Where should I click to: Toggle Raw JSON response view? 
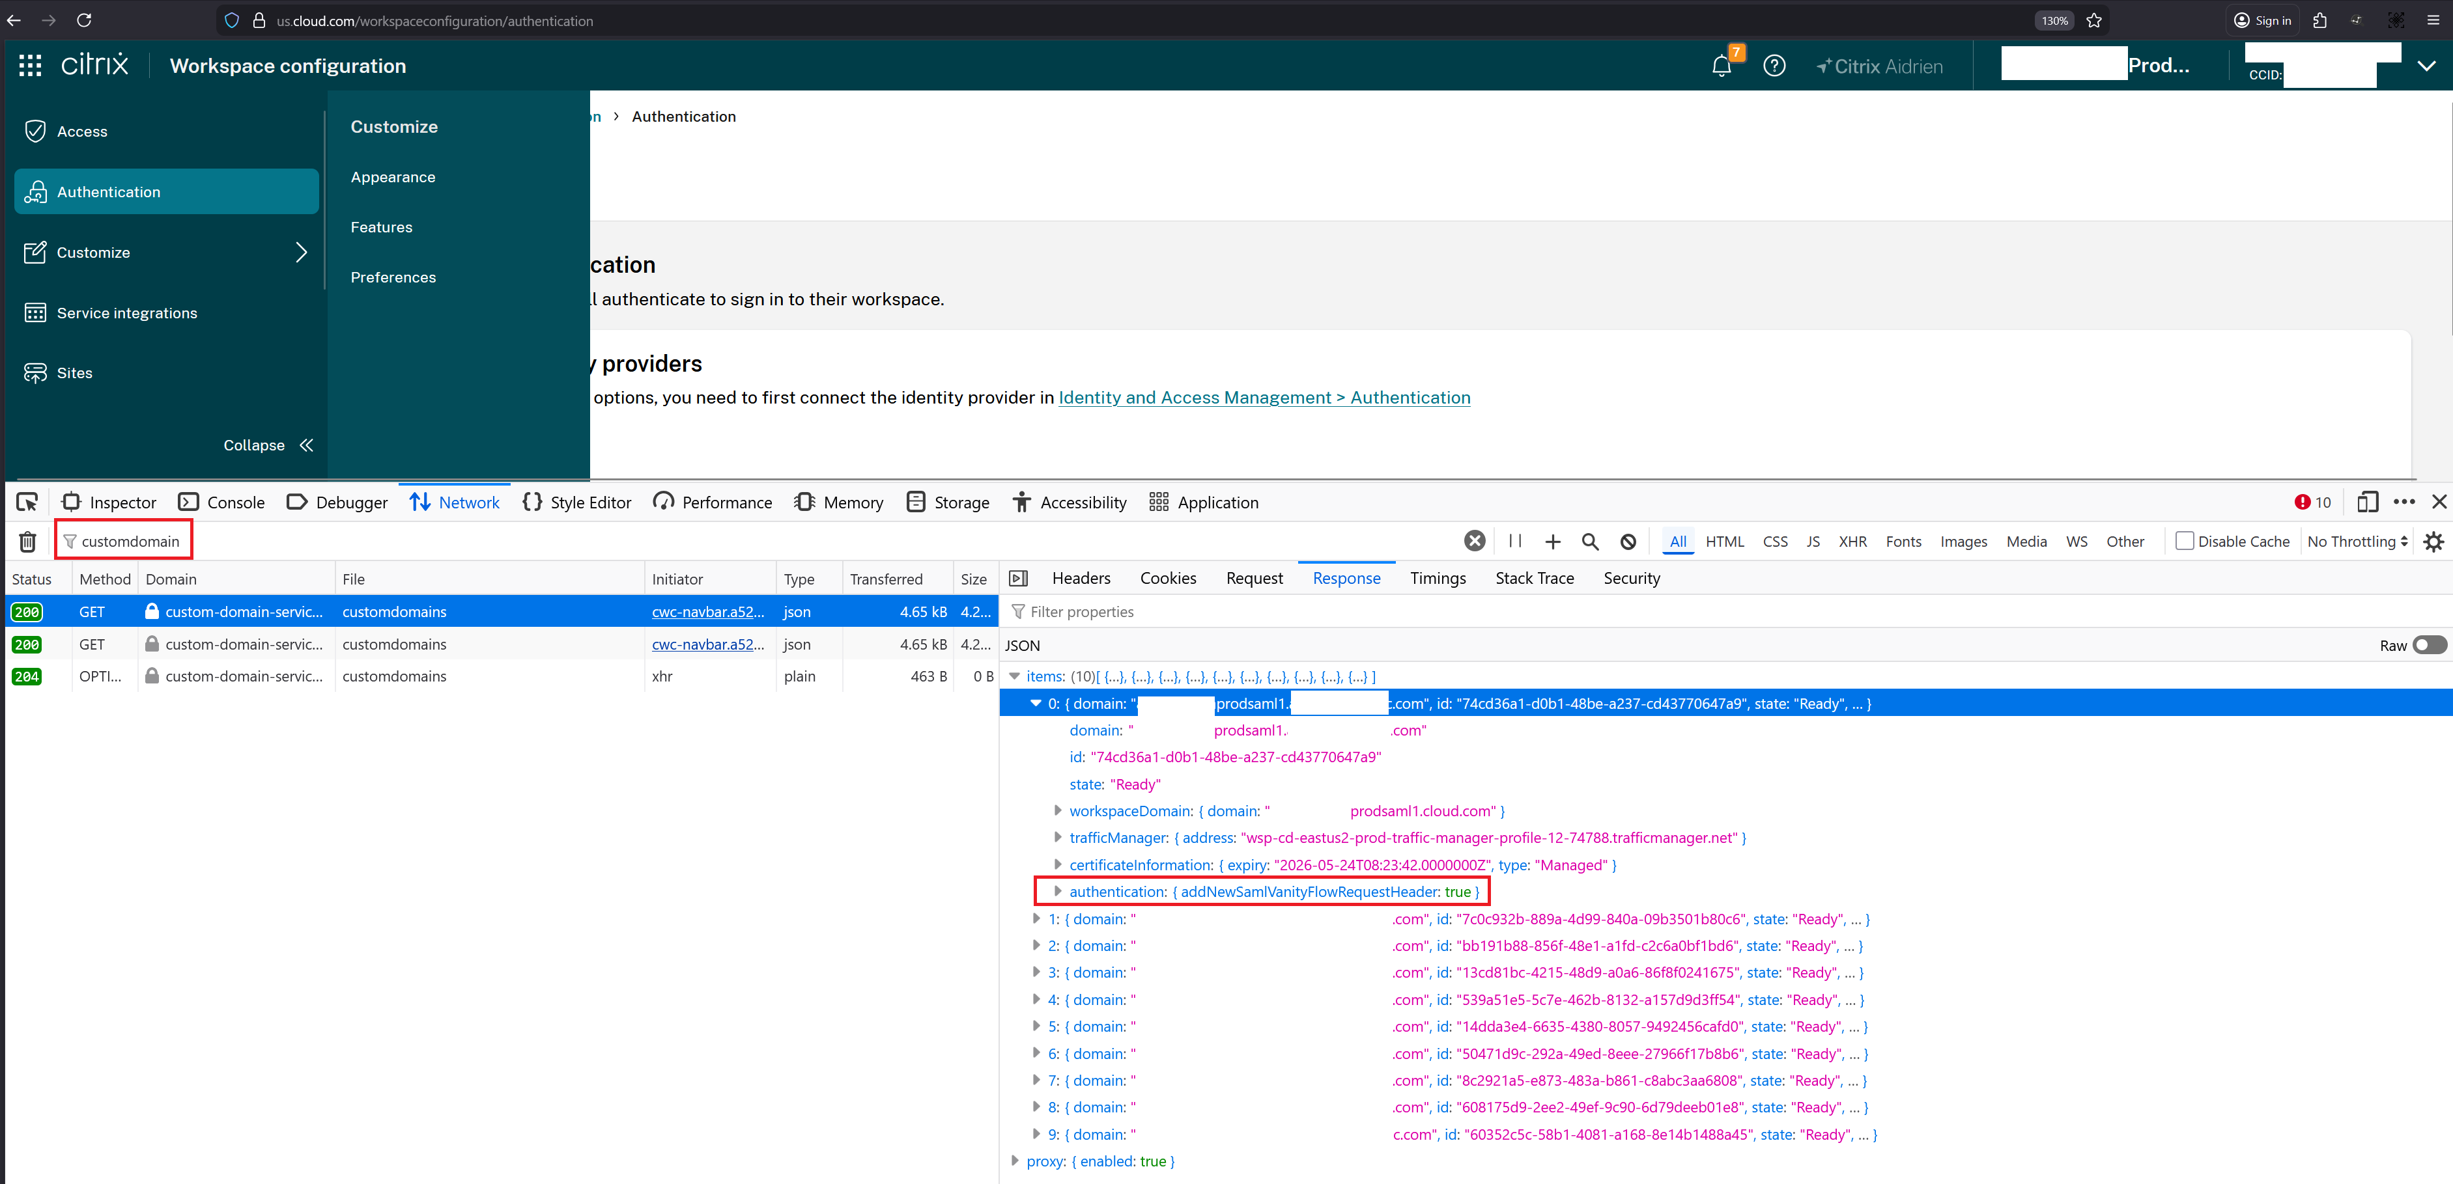2429,645
